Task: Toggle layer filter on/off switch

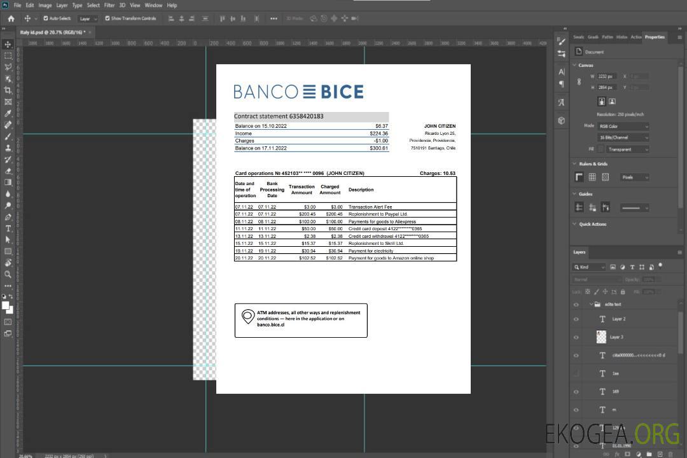Action: pyautogui.click(x=660, y=266)
